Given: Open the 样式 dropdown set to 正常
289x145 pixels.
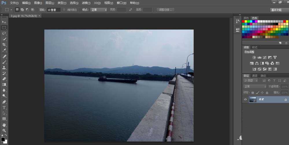Looking at the screenshot, I should [99, 10].
